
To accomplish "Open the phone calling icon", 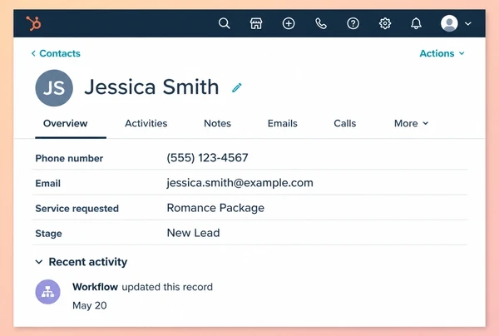I will 321,23.
